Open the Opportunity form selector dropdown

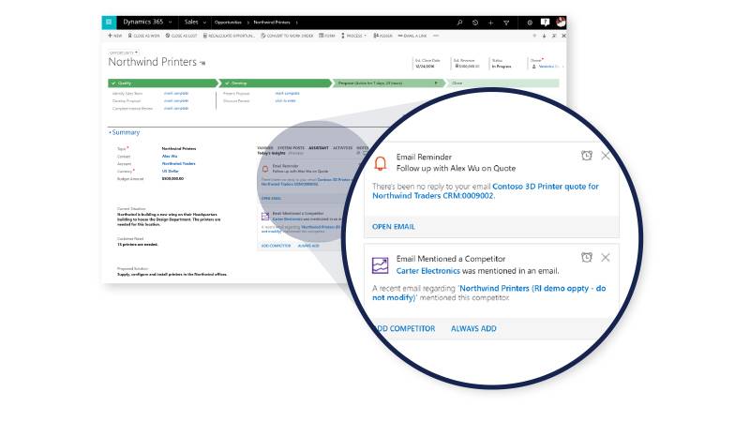tap(124, 53)
